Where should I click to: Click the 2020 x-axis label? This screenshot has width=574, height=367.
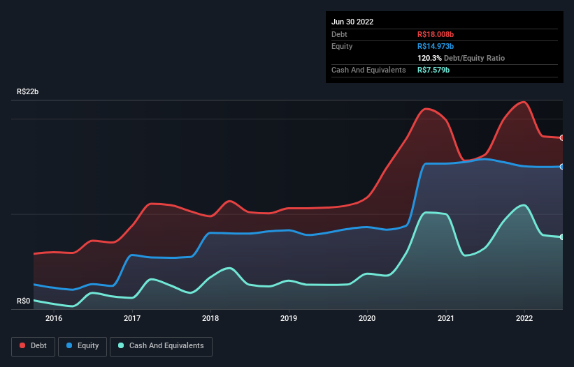[367, 318]
